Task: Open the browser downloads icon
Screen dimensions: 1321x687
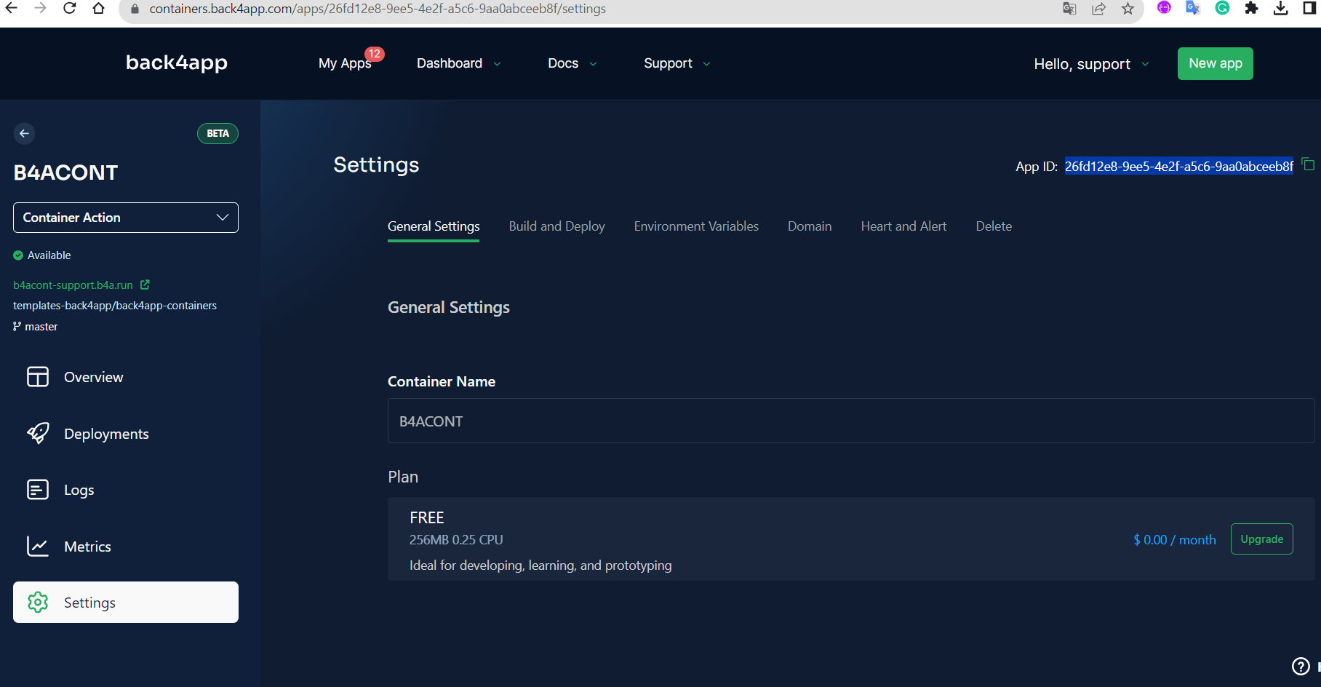Action: [1281, 8]
